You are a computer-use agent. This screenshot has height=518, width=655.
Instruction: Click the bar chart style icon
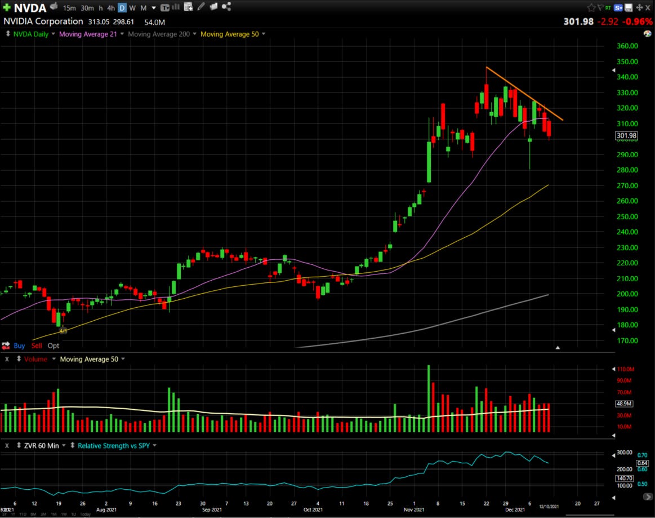point(176,7)
